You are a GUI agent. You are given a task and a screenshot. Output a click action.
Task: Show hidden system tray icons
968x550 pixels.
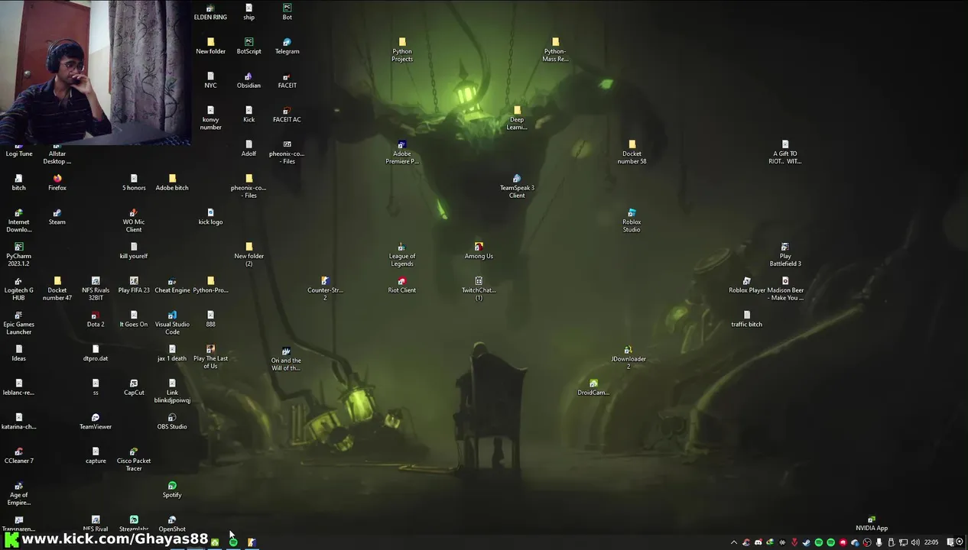coord(734,542)
